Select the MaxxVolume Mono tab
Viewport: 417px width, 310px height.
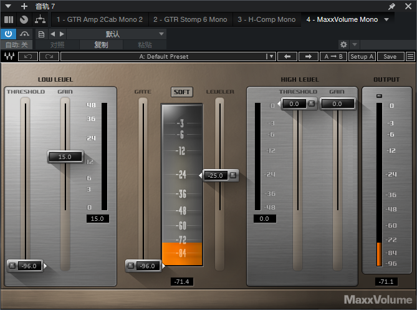[x=342, y=19]
